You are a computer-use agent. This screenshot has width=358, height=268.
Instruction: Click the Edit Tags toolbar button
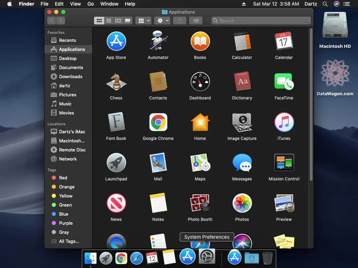point(196,21)
